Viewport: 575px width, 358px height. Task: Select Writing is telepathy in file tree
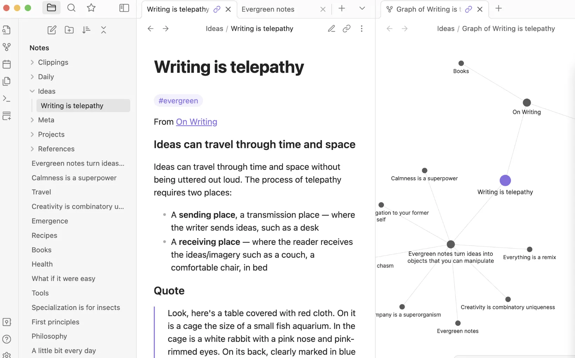click(x=83, y=106)
